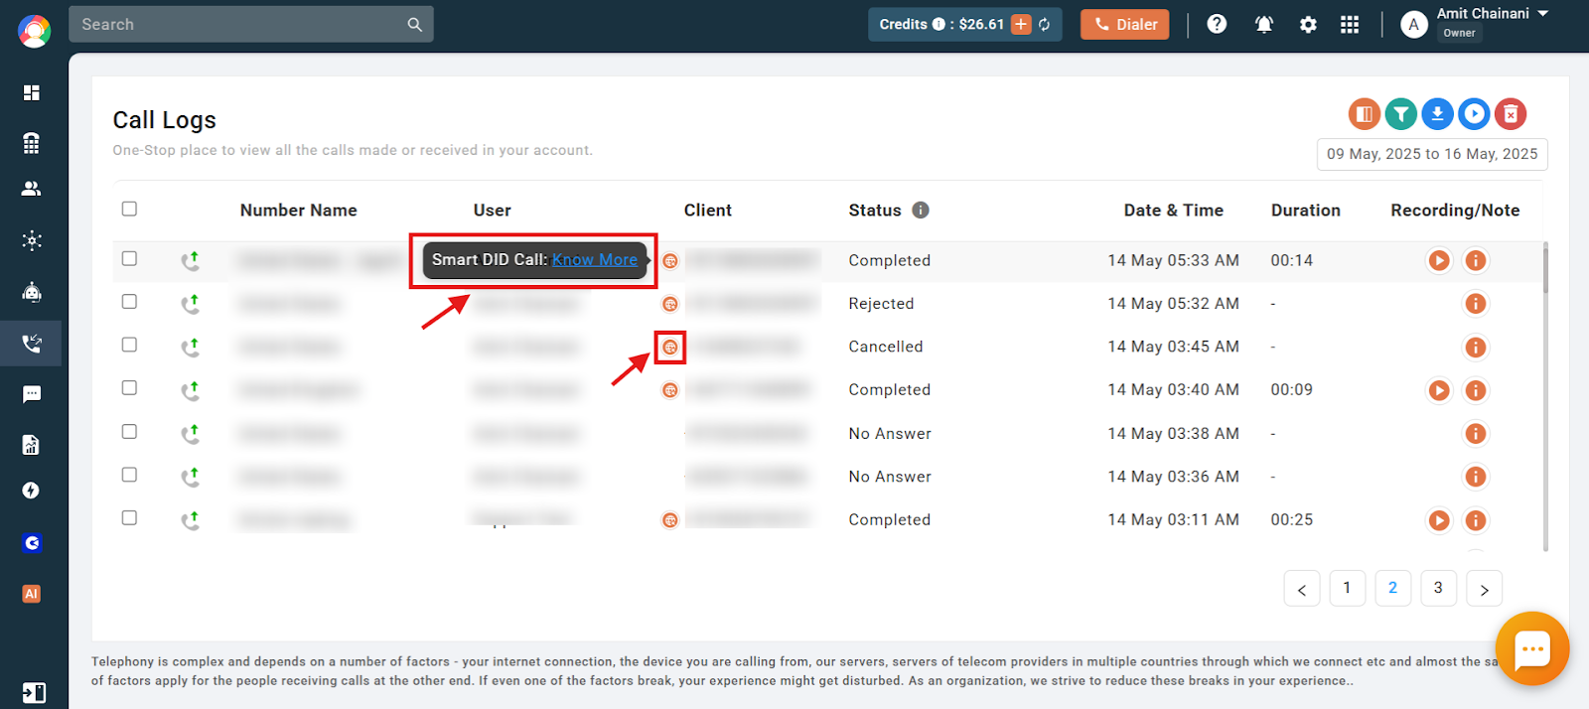1589x709 pixels.
Task: Refresh the credits balance
Action: pos(1045,25)
